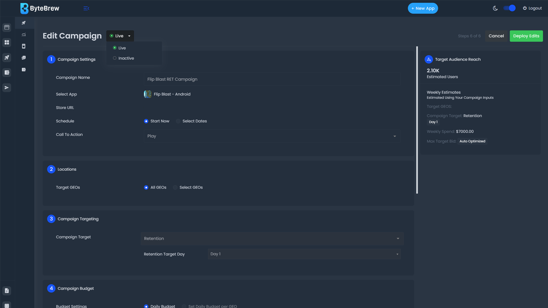Choose Inactive from the status menu
The image size is (548, 308).
pos(126,58)
